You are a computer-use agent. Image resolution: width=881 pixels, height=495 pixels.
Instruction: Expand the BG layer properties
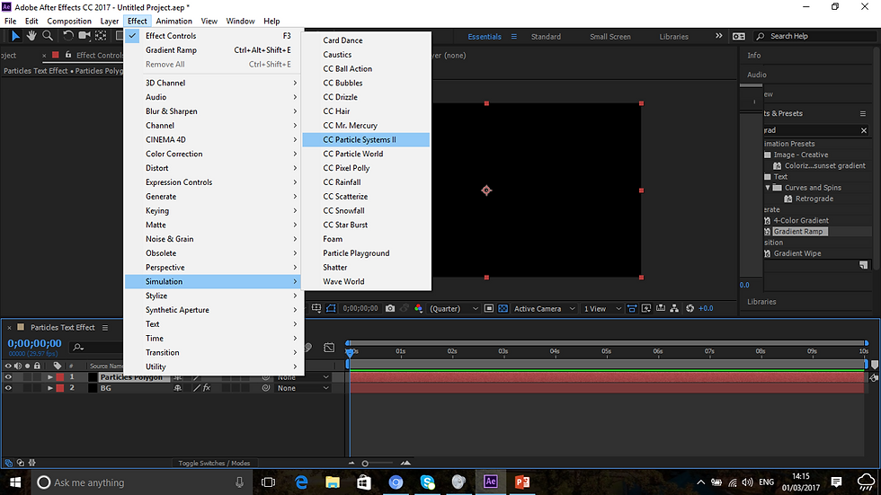coord(50,388)
